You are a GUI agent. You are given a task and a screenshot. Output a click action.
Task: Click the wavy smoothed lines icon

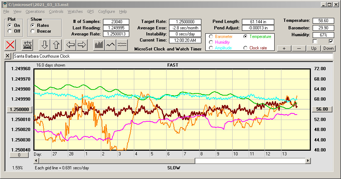(122, 45)
